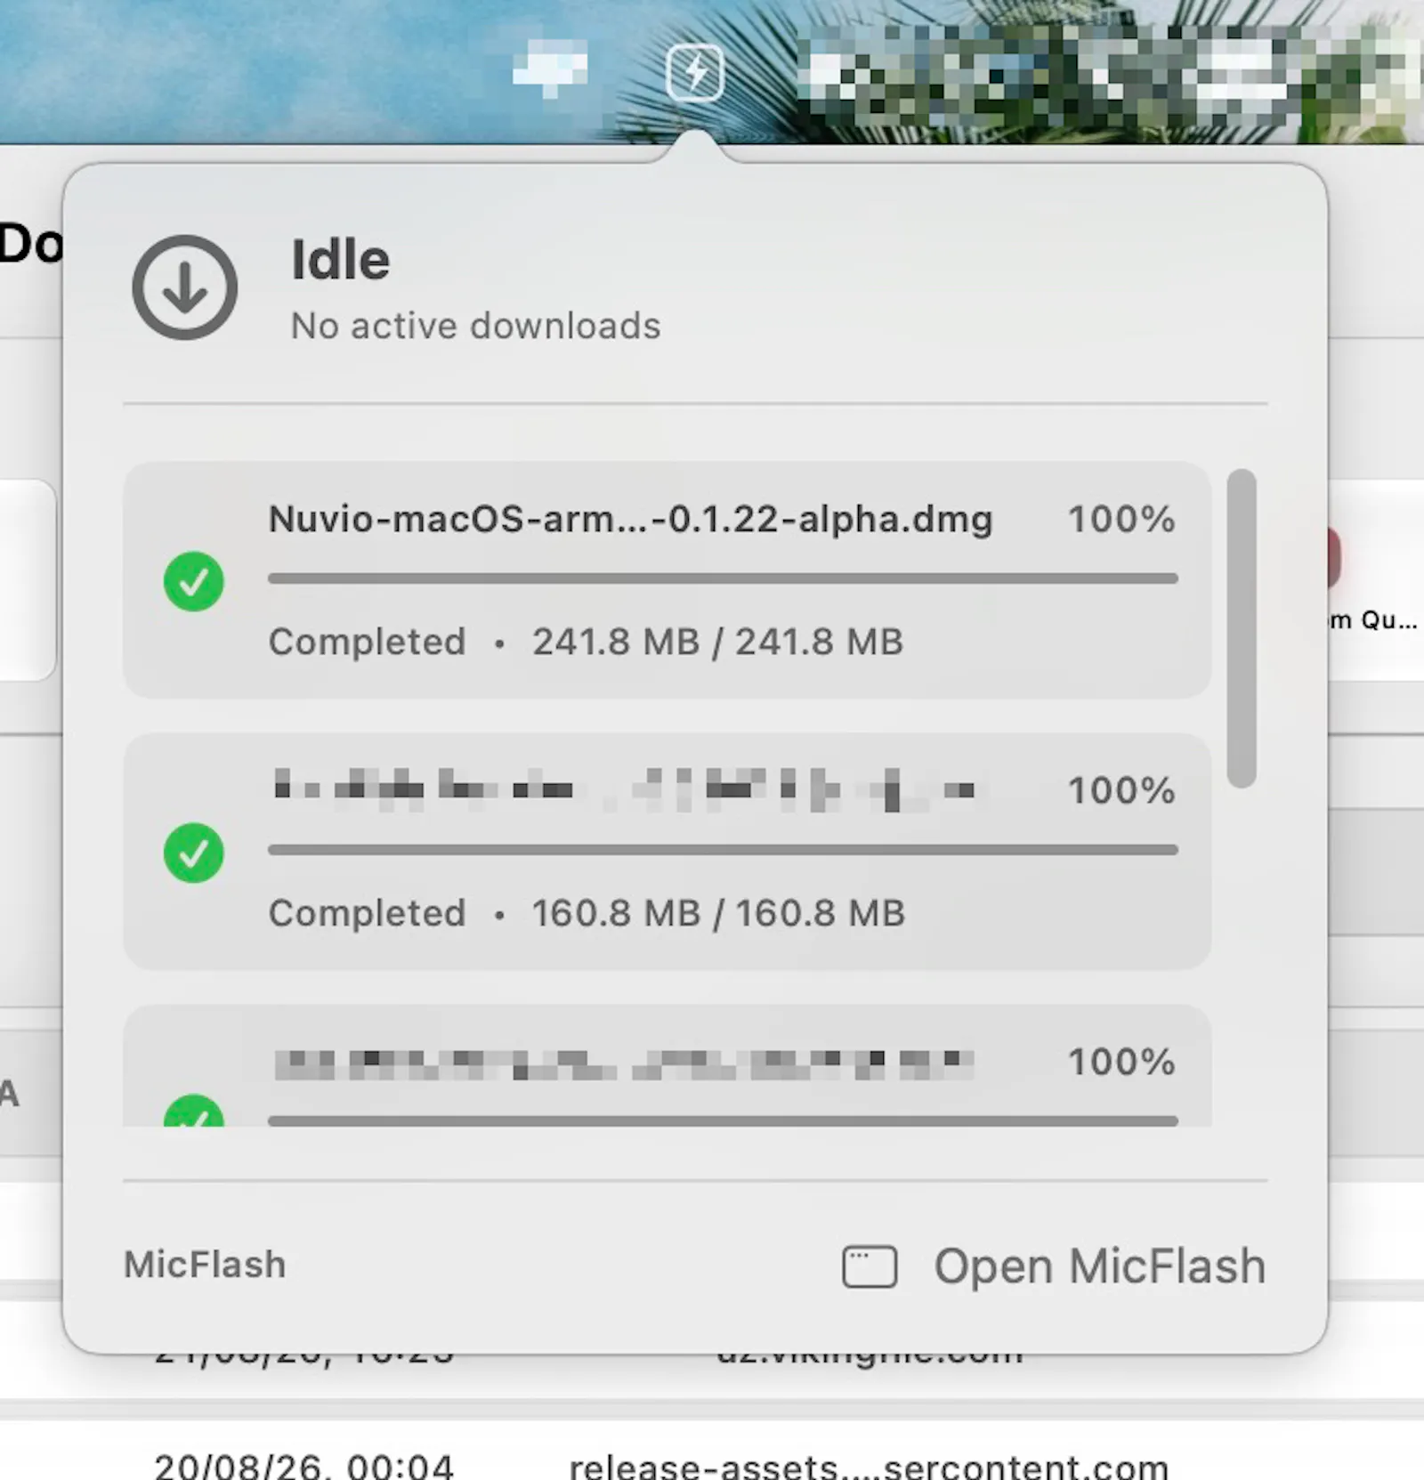This screenshot has height=1480, width=1424.
Task: Click the Idle download arrow circle icon
Action: (x=185, y=287)
